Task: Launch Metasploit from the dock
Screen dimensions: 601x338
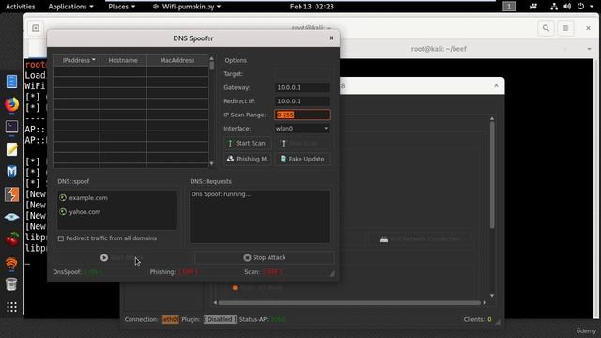Action: coord(11,171)
